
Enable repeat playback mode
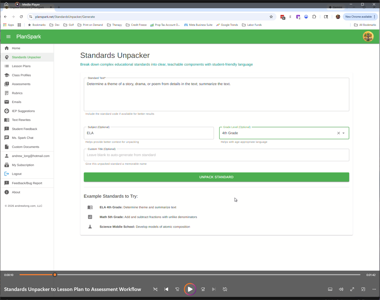(x=225, y=289)
